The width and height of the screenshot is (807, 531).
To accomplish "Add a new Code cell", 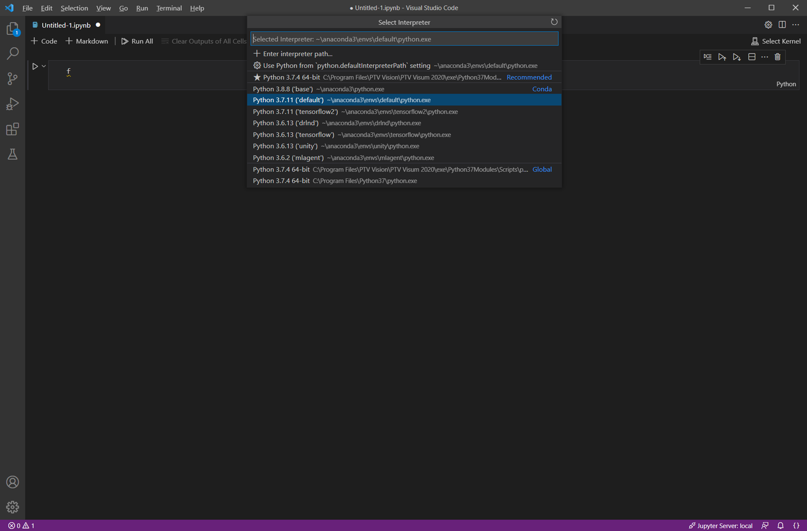I will (x=44, y=41).
